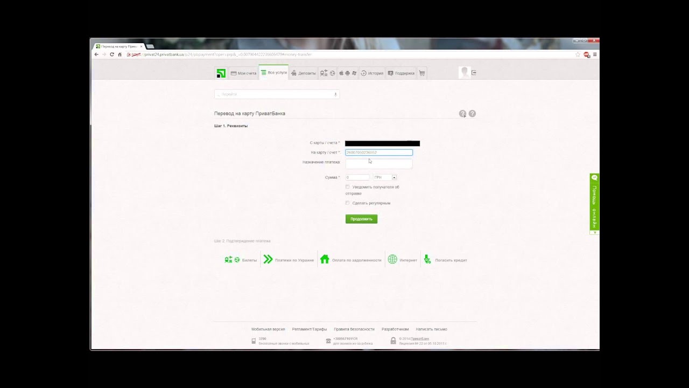689x388 pixels.
Task: Select the Все услуги tab
Action: pos(273,73)
